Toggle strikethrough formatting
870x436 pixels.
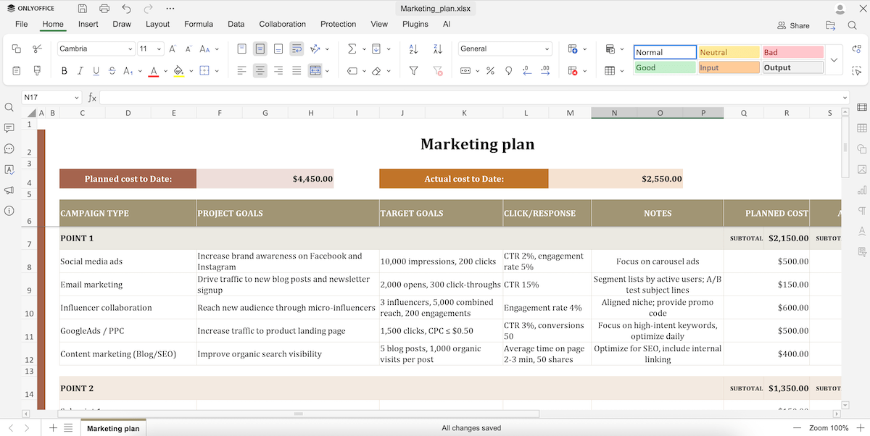tap(111, 70)
